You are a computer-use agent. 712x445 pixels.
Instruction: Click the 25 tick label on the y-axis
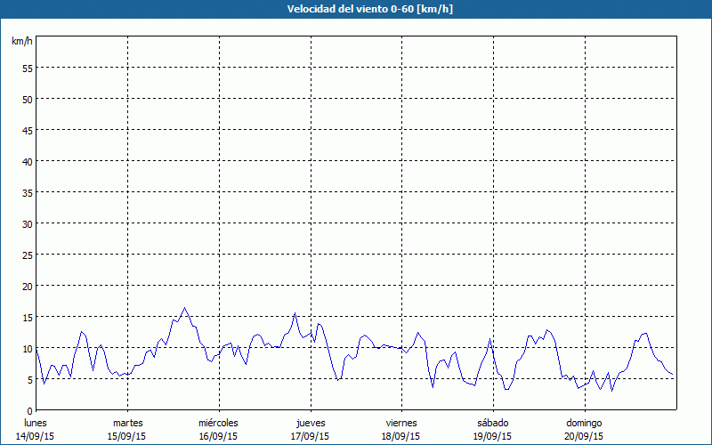pyautogui.click(x=27, y=255)
